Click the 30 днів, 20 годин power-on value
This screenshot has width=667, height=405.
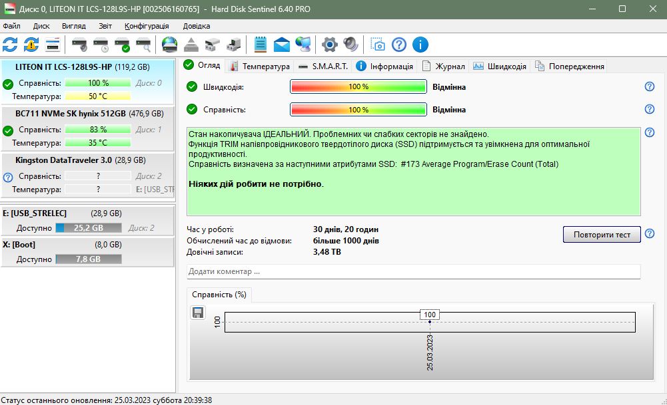(x=346, y=229)
